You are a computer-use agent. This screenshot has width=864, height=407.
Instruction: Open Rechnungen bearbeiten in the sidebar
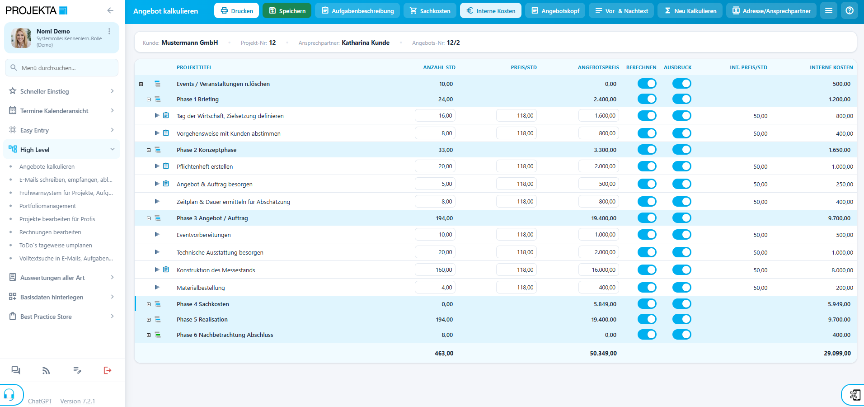[x=50, y=232]
